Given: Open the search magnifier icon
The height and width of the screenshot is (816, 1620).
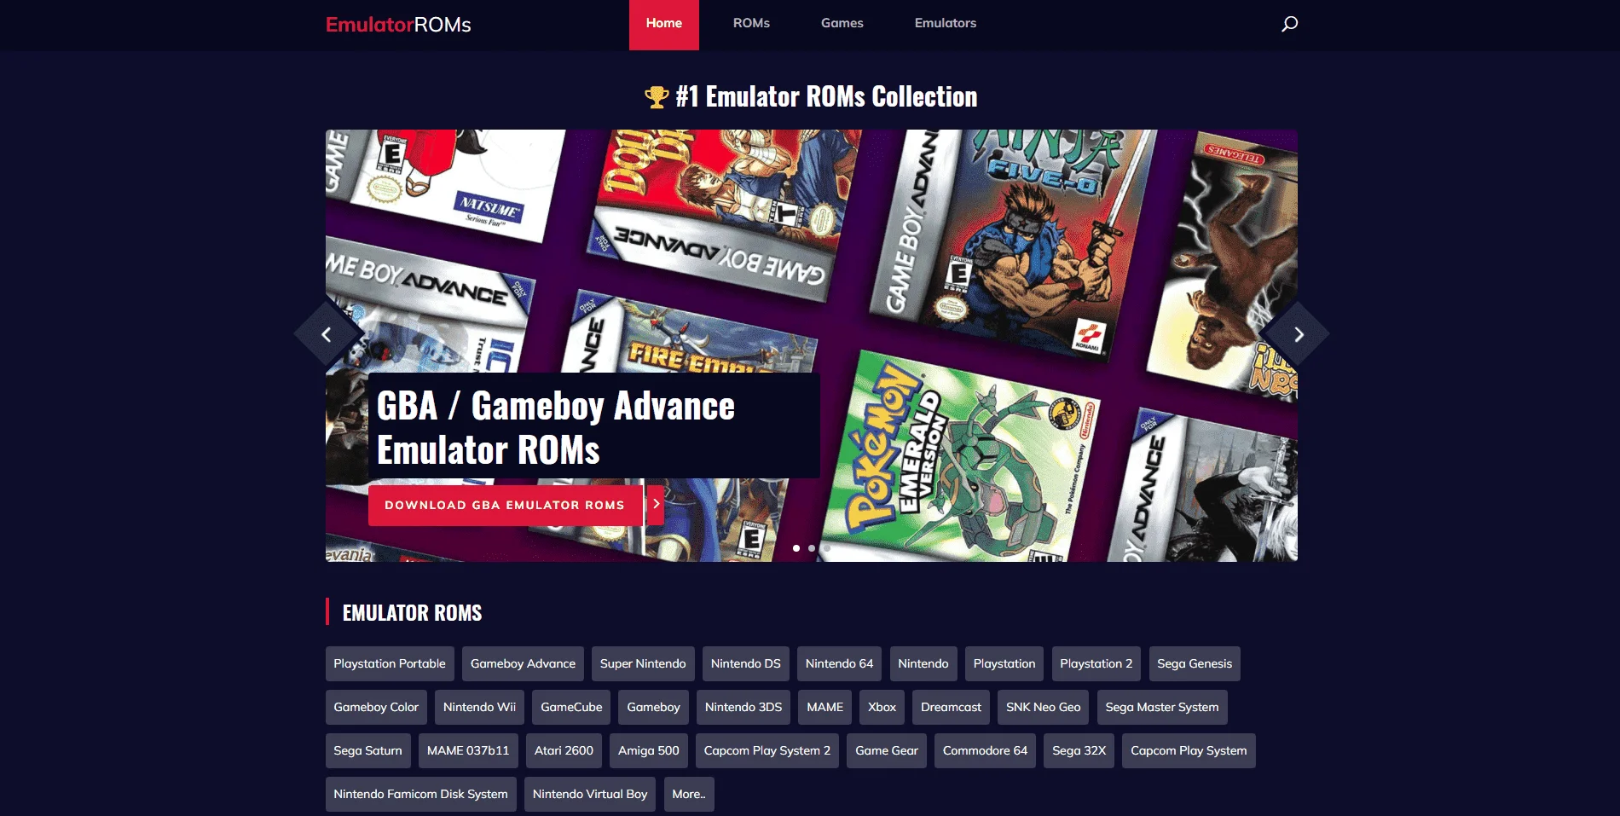Looking at the screenshot, I should pos(1289,24).
